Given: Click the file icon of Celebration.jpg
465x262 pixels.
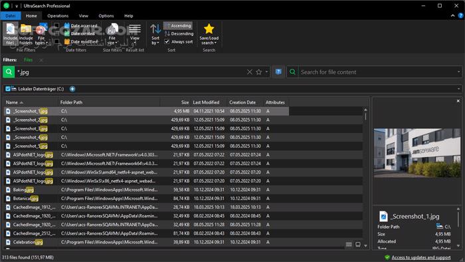Looking at the screenshot, I should 8,242.
